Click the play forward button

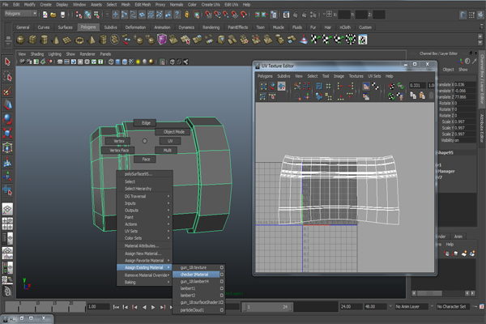coord(153,307)
